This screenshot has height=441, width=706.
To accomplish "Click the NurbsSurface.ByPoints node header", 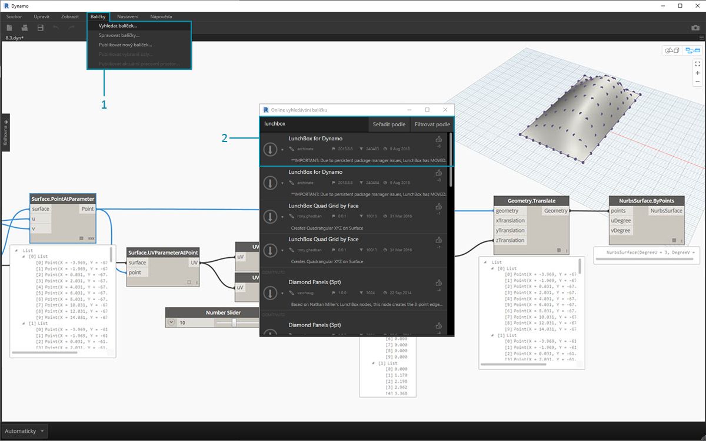I will (647, 200).
